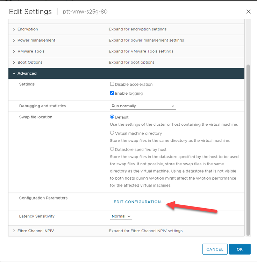The width and height of the screenshot is (257, 262).
Task: Expand the Boot Options chevron
Action: tap(14, 63)
